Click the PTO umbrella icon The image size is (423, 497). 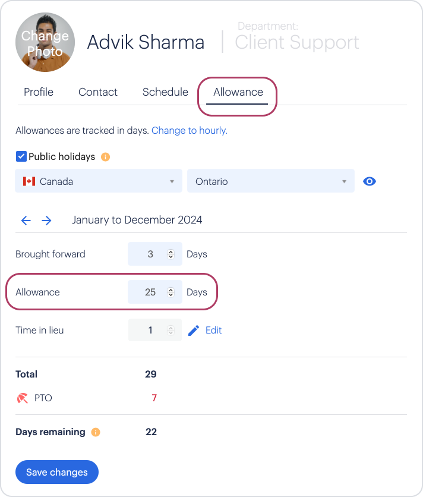[23, 398]
